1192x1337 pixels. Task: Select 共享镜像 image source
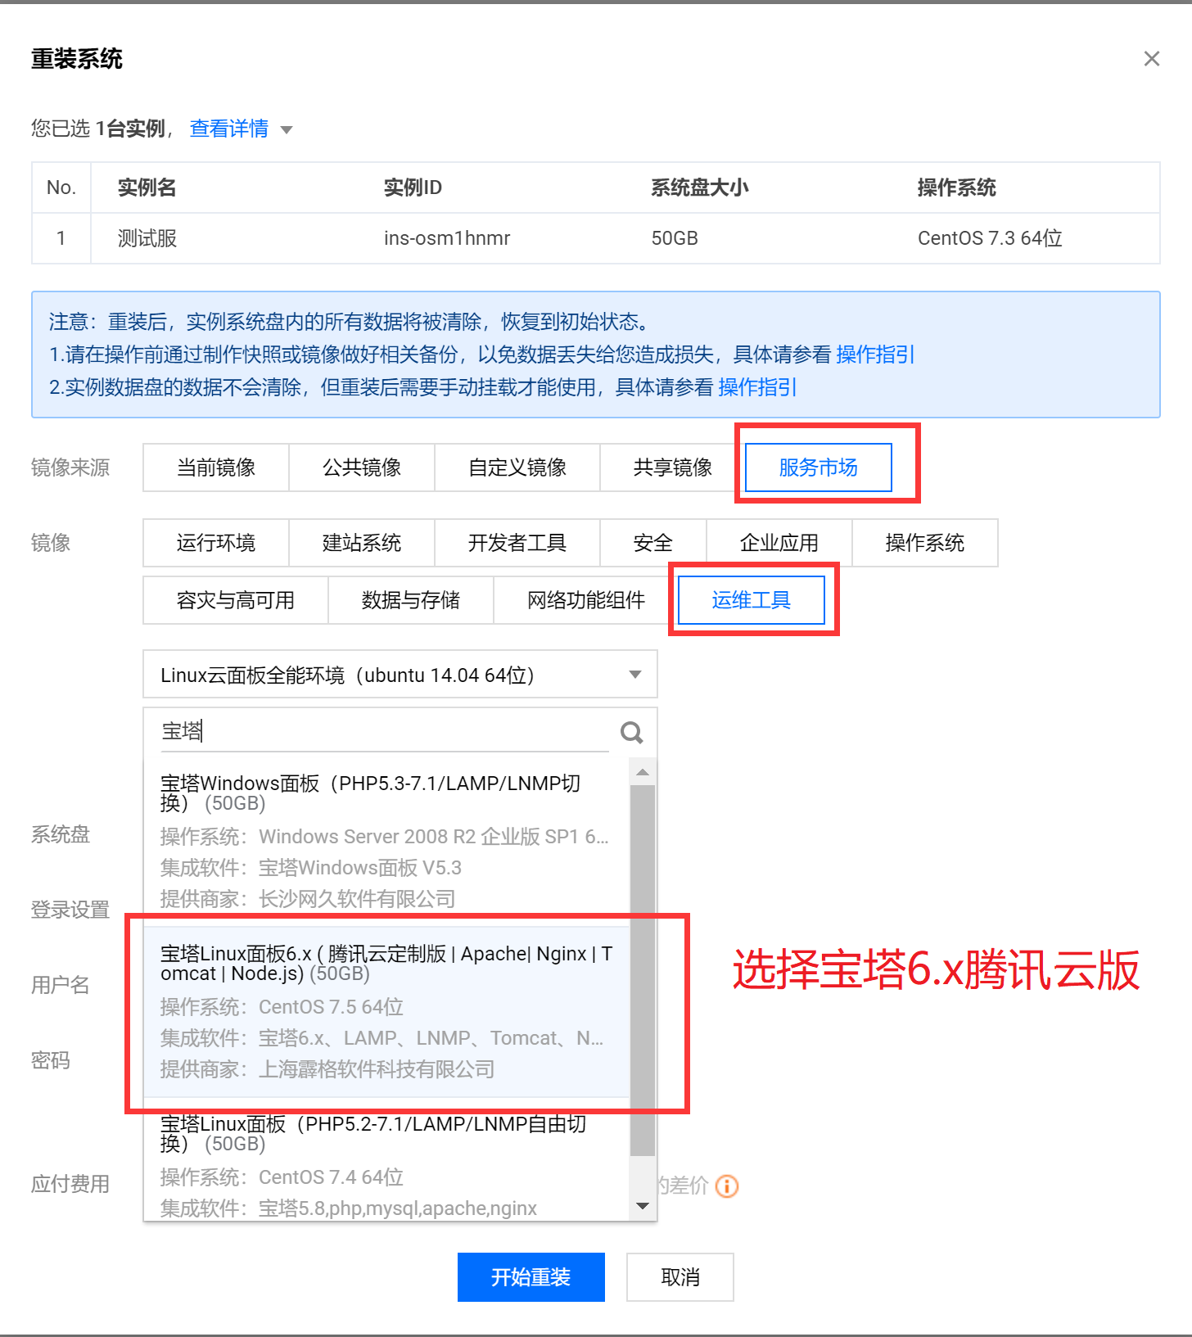[673, 467]
